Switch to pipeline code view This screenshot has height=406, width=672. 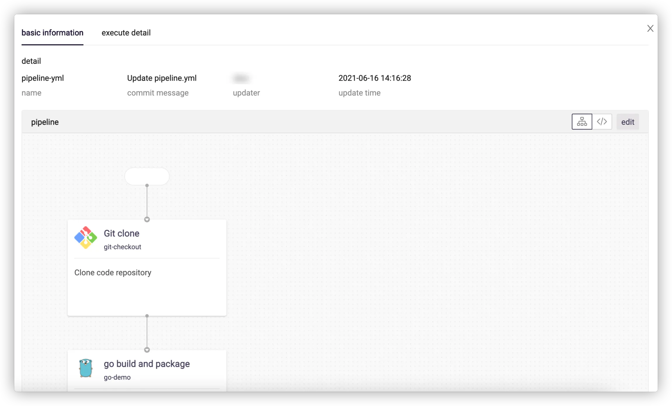coord(602,122)
